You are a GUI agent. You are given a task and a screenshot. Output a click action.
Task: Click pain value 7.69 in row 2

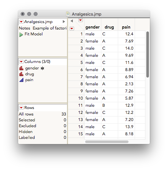129,41
